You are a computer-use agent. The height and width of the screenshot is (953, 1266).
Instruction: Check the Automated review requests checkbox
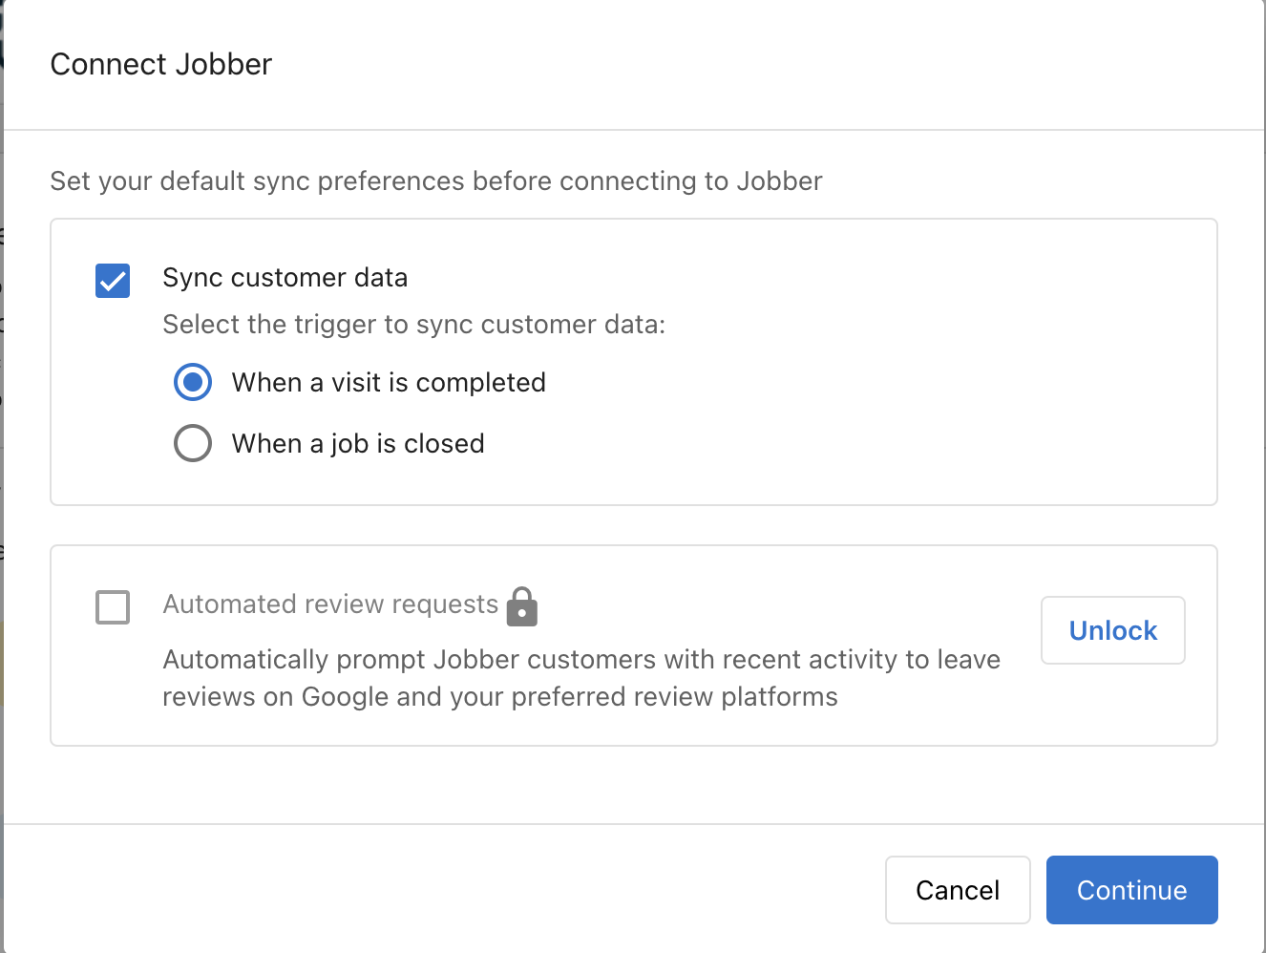pos(112,606)
